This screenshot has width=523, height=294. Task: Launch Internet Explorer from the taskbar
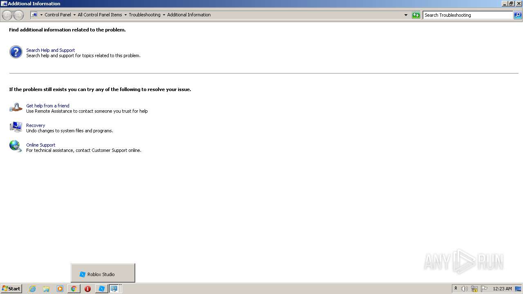(33, 289)
